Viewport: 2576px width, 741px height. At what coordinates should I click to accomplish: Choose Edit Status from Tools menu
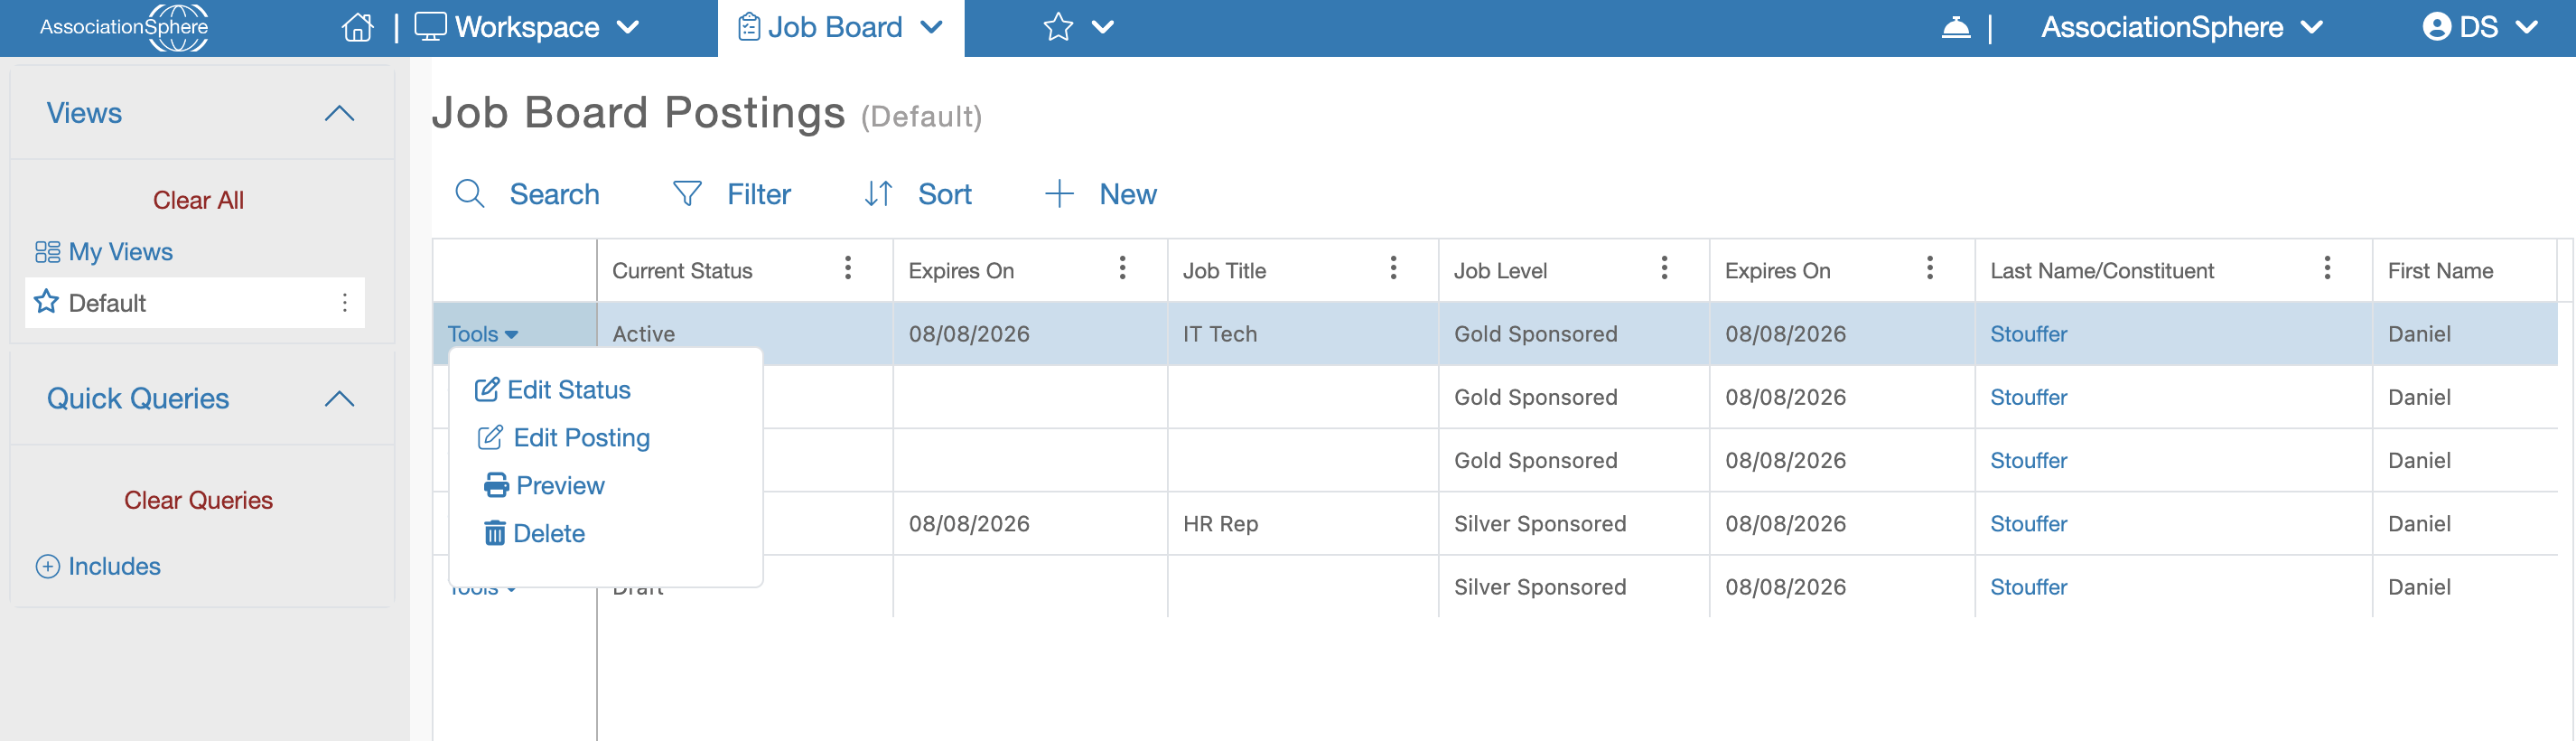(553, 390)
